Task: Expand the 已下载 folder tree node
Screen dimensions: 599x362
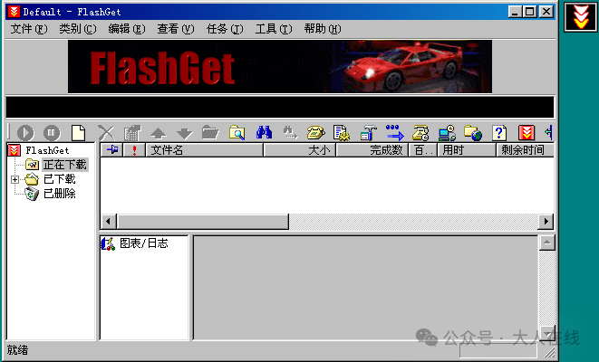Action: tap(14, 179)
